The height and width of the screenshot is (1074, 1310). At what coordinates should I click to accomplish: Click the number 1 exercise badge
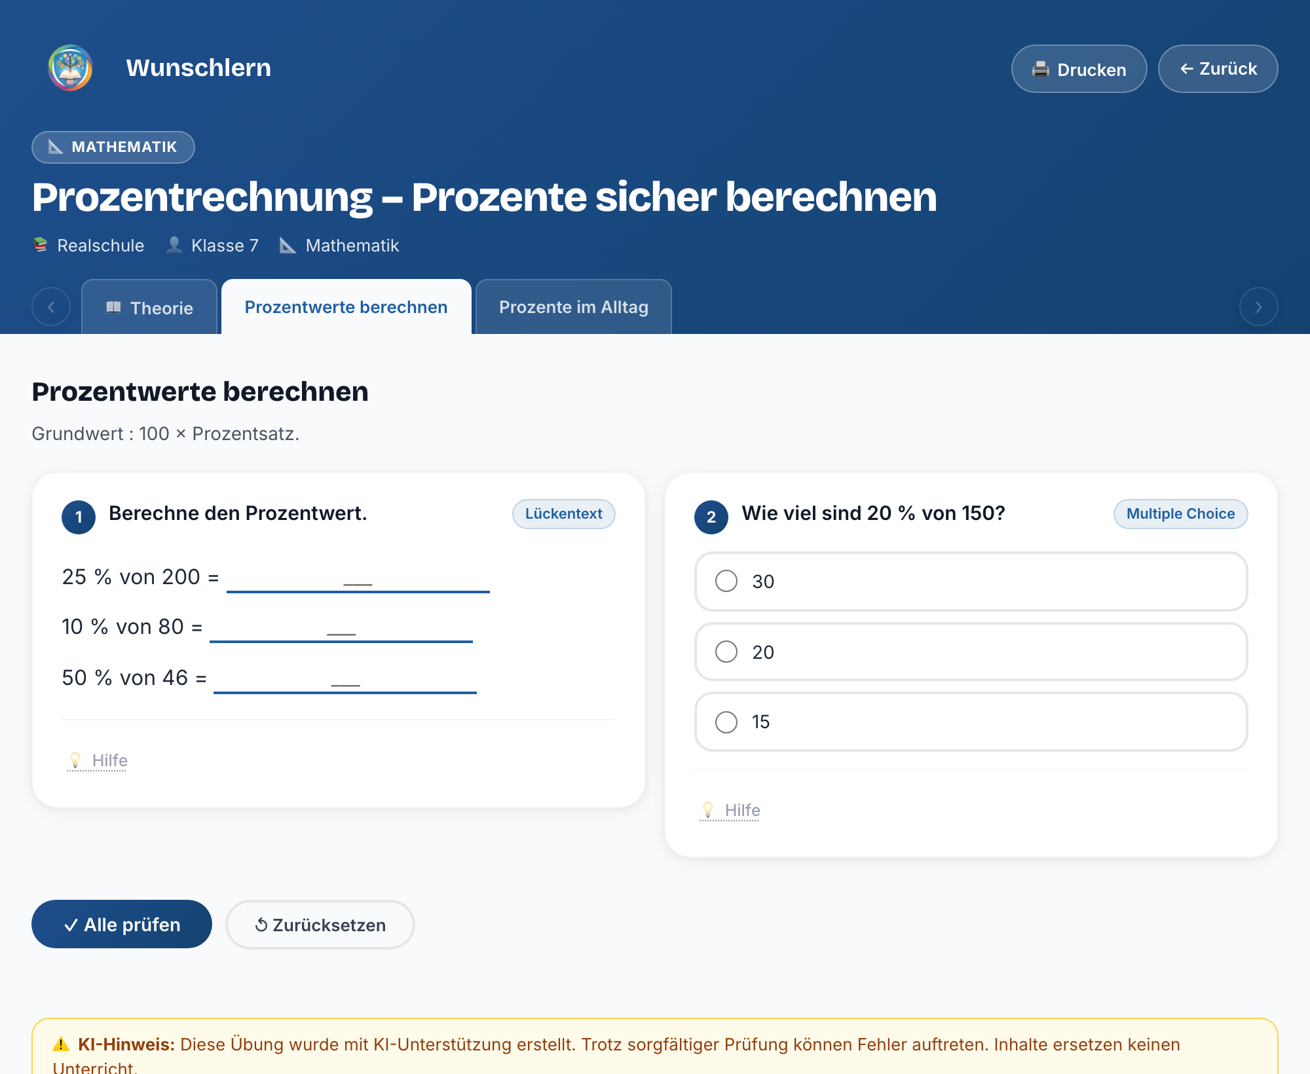[x=79, y=517]
